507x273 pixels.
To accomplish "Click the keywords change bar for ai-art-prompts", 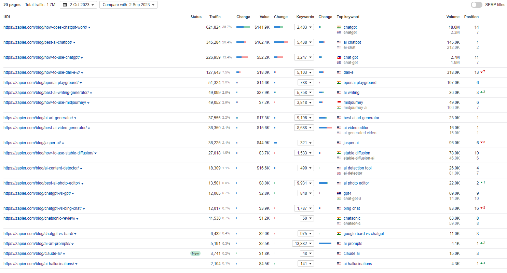I will pyautogui.click(x=325, y=244).
